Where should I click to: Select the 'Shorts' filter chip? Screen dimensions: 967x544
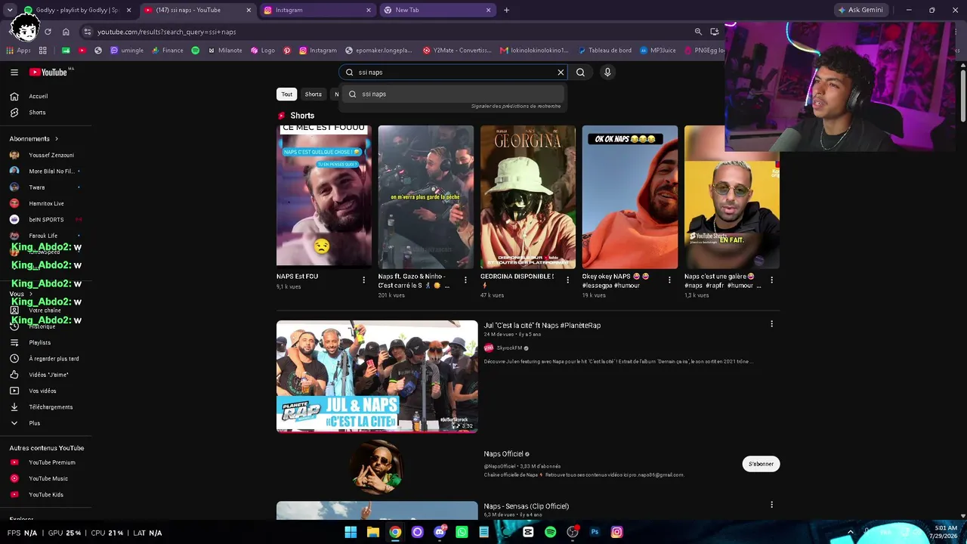click(x=314, y=94)
